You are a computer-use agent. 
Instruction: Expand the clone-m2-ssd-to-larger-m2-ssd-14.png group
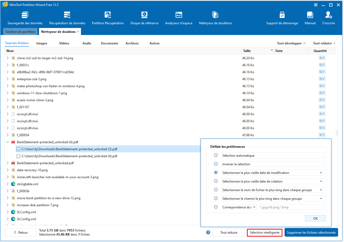pos(7,58)
